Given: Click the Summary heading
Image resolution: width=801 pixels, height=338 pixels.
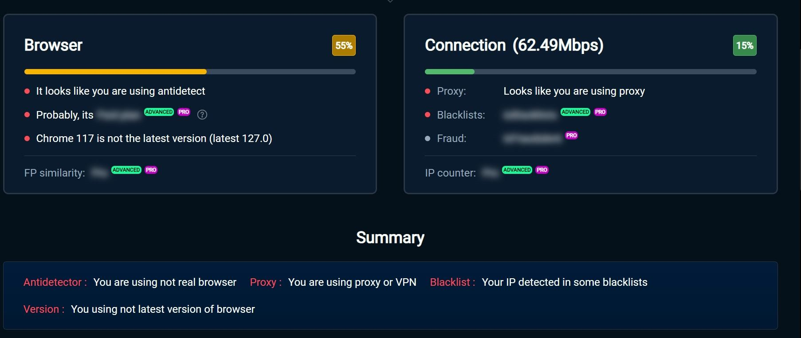Looking at the screenshot, I should [390, 238].
